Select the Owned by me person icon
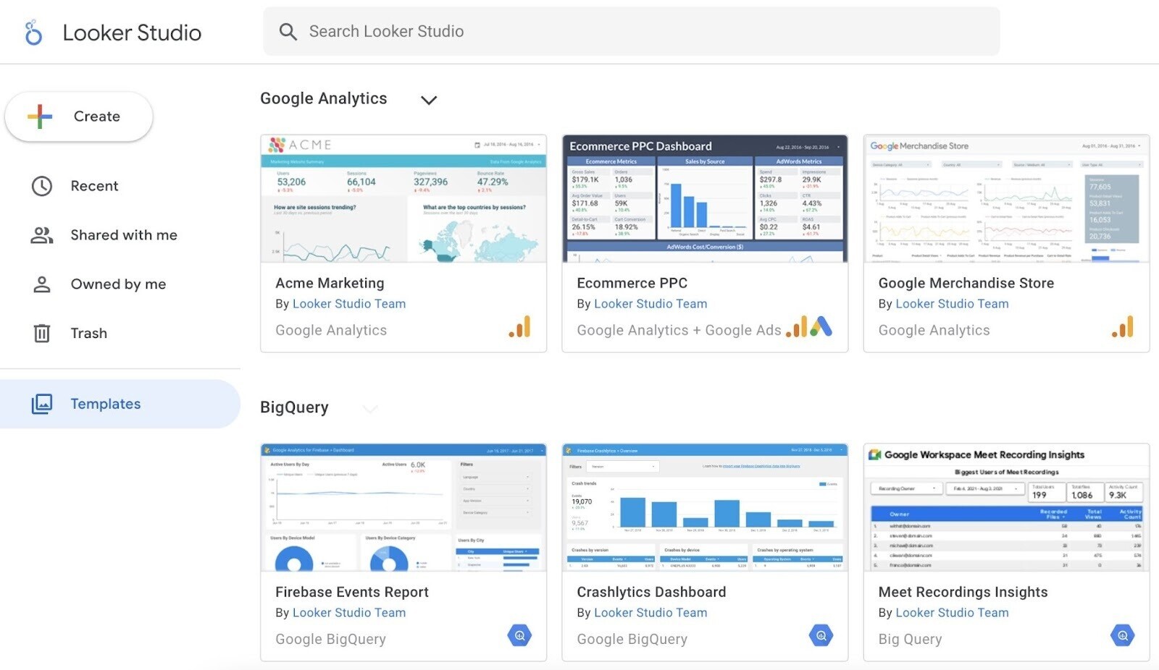Screen dimensions: 1159x670 [x=41, y=284]
